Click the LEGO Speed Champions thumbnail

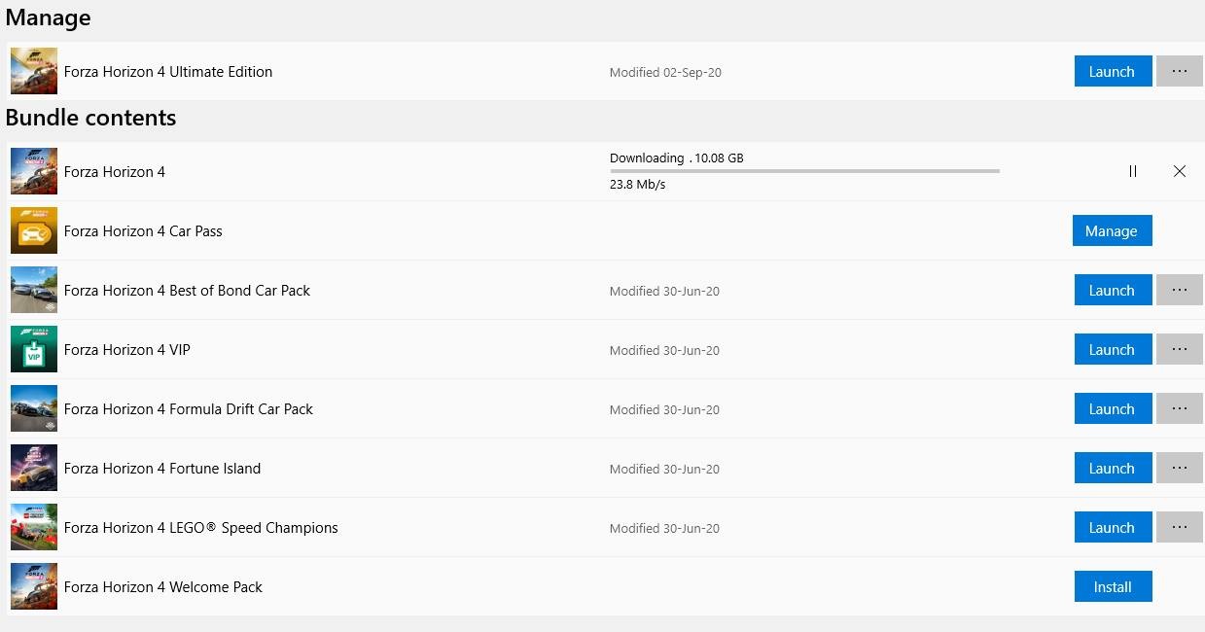coord(34,527)
